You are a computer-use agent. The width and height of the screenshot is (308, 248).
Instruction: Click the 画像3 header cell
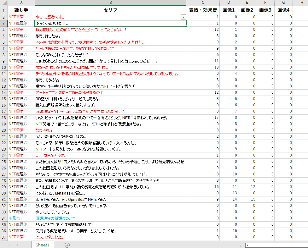click(265, 10)
